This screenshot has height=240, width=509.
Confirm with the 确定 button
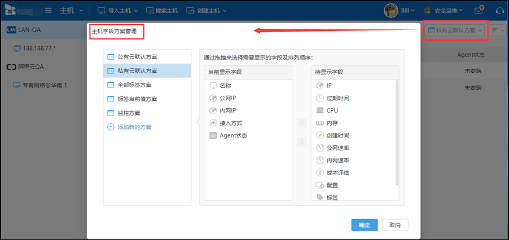364,225
